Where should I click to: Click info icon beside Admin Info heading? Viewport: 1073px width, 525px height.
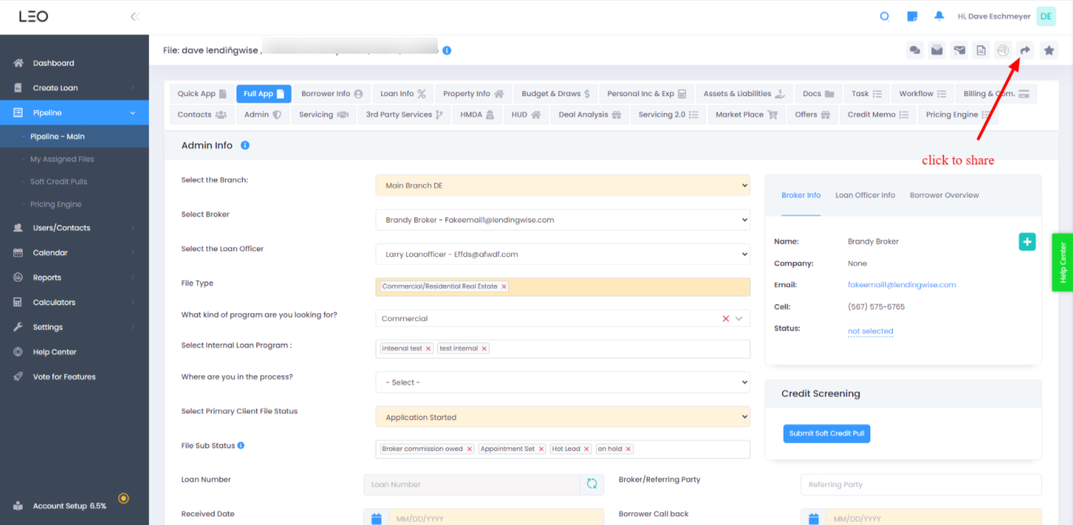(245, 145)
